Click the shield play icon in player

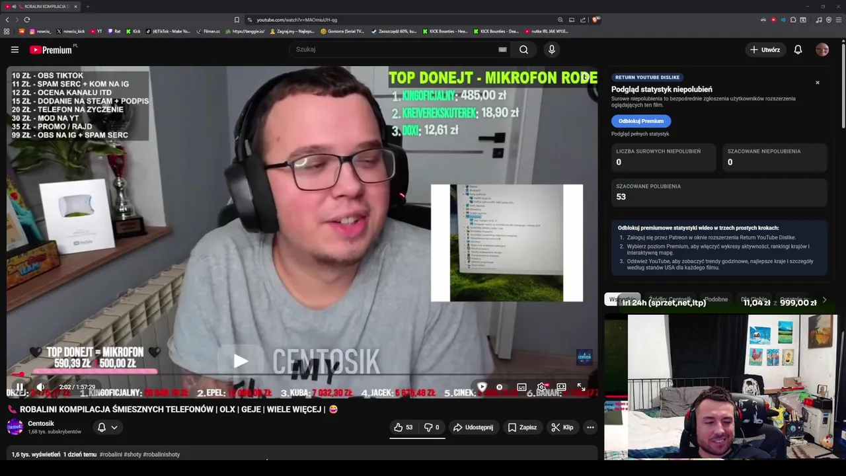point(482,387)
